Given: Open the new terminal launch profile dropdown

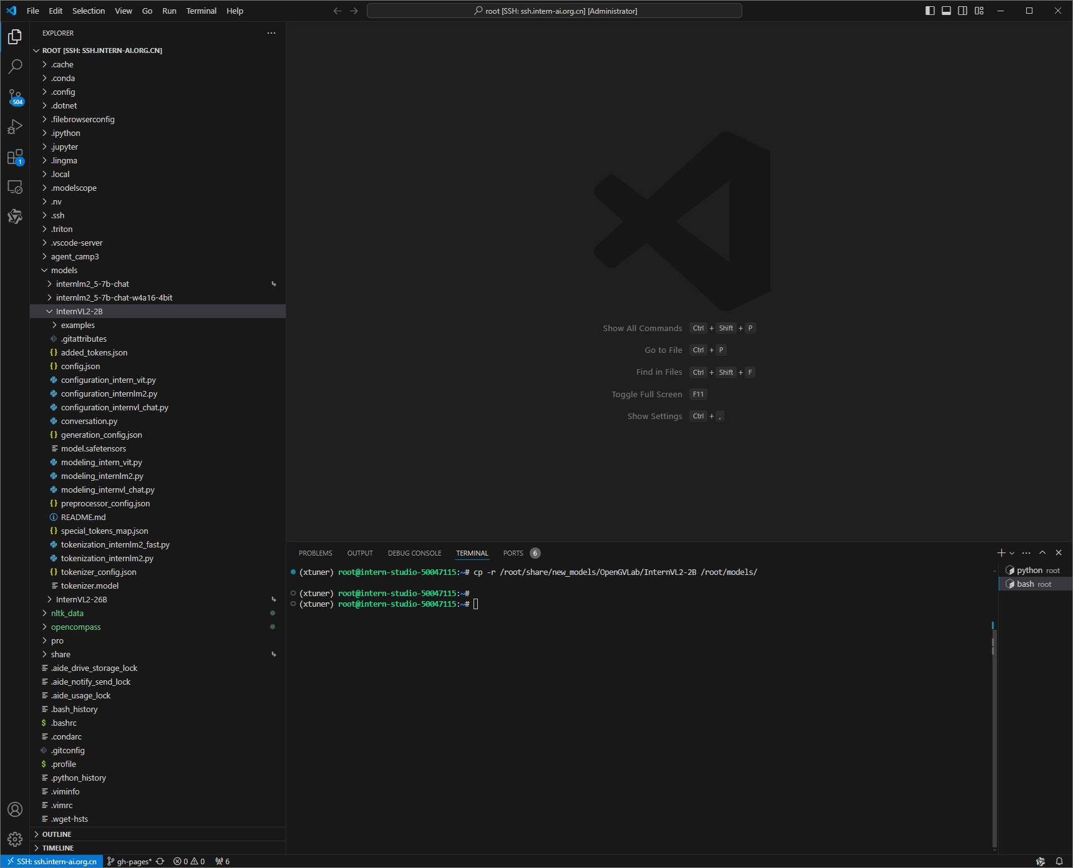Looking at the screenshot, I should pyautogui.click(x=1012, y=553).
